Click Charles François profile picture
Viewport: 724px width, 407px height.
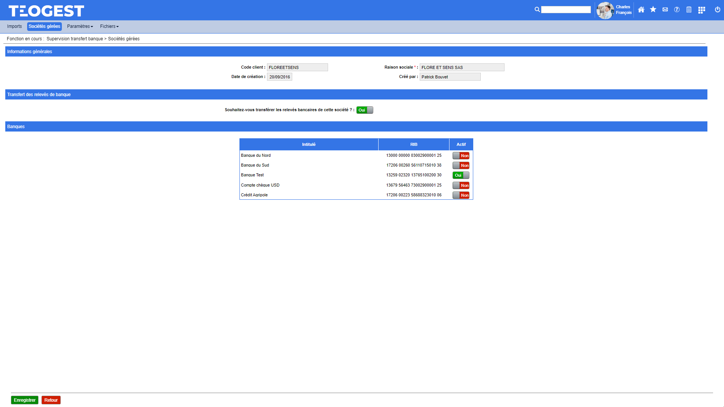pyautogui.click(x=605, y=10)
